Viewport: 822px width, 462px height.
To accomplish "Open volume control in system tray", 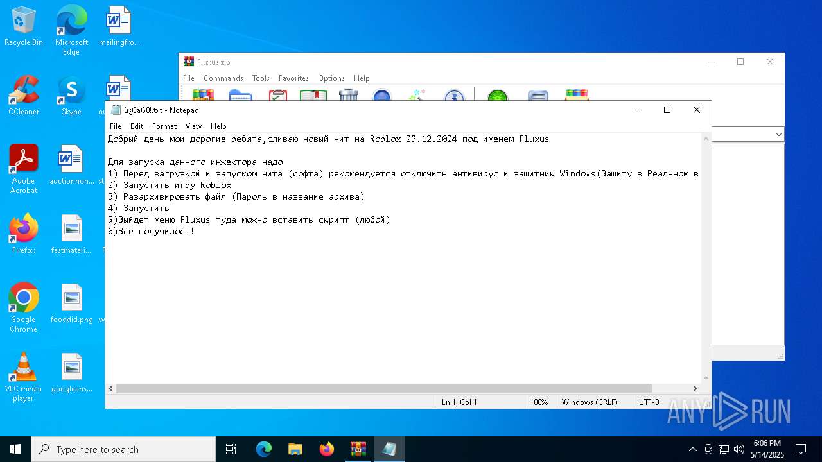I will [x=739, y=449].
